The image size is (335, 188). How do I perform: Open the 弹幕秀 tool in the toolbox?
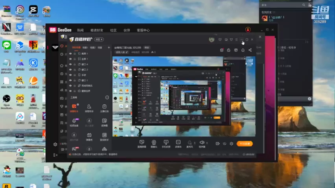pyautogui.click(x=89, y=137)
